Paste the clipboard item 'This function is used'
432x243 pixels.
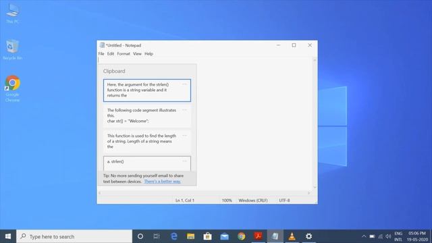[x=147, y=141]
